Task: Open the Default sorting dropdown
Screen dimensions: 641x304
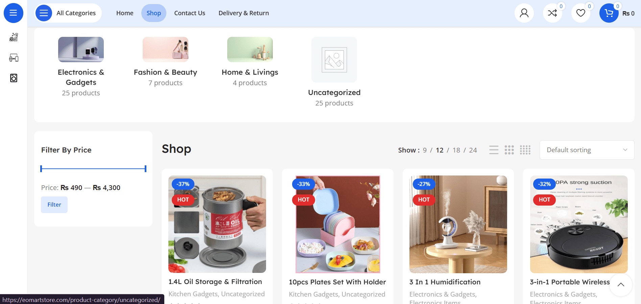Action: coord(587,150)
